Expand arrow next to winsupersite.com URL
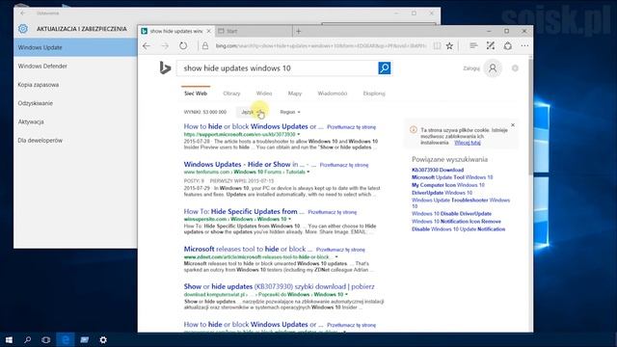The height and width of the screenshot is (347, 617). 289,219
